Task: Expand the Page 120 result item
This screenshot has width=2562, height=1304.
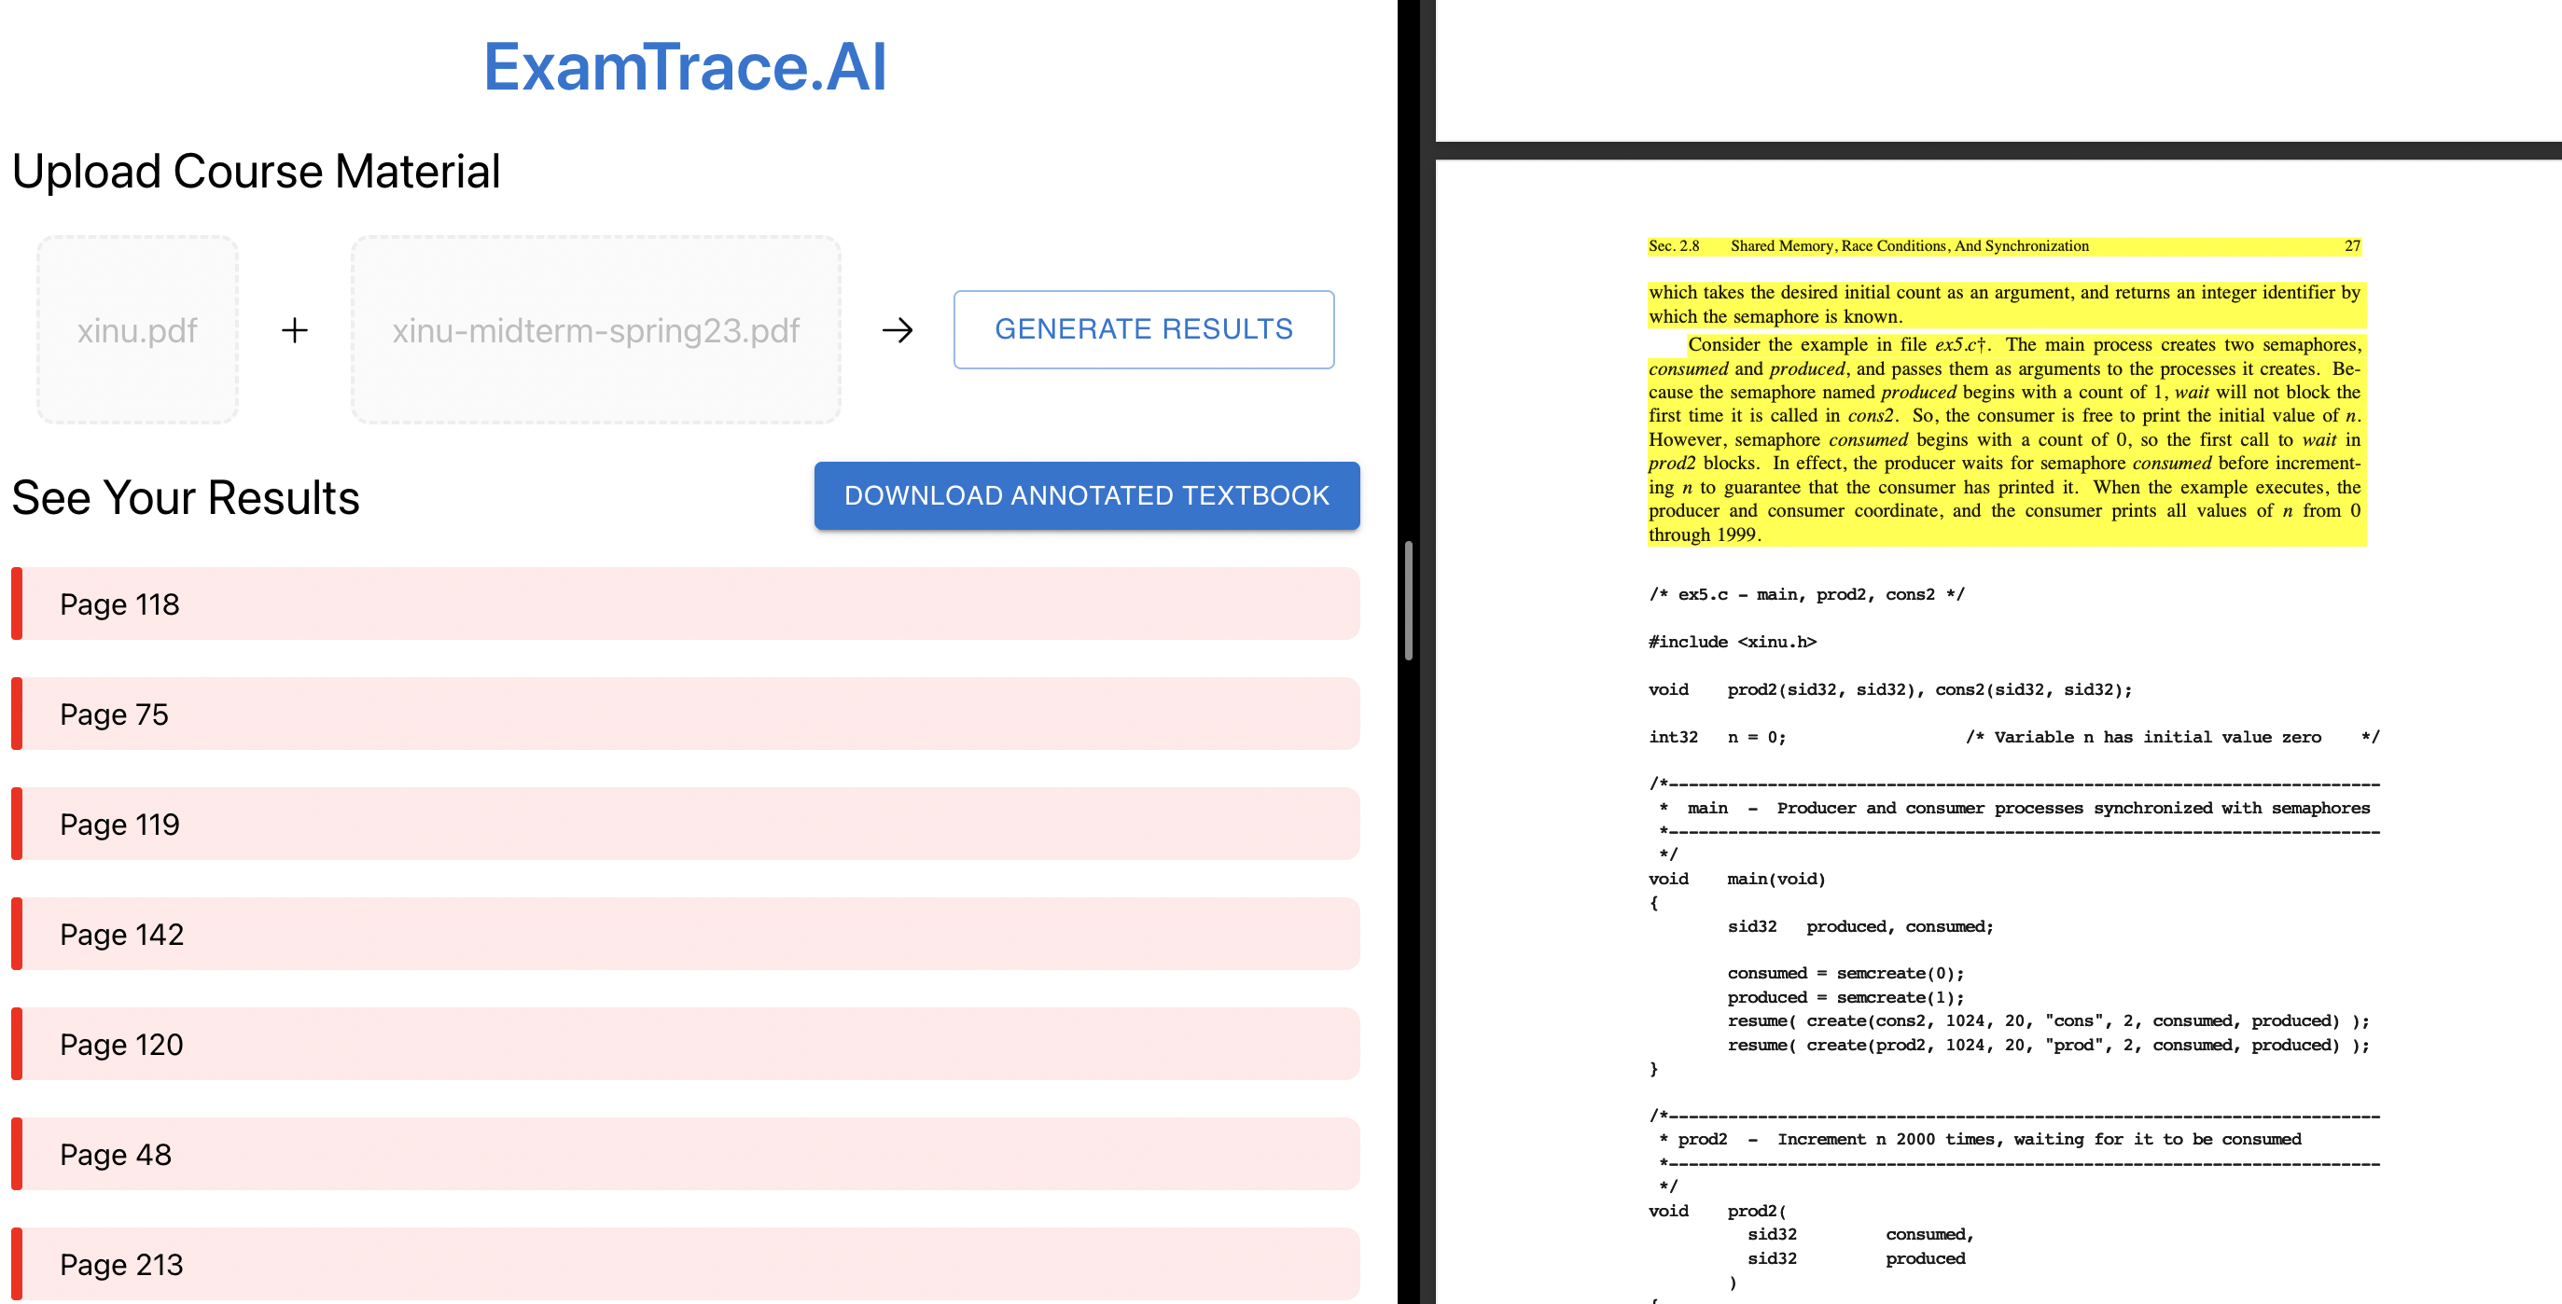Action: coord(684,1044)
